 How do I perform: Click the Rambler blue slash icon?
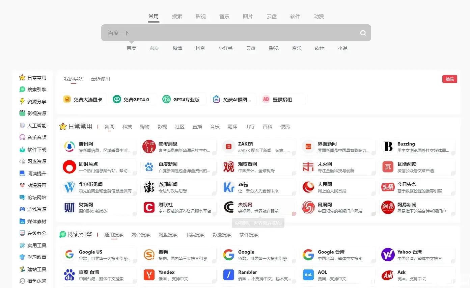(x=229, y=275)
